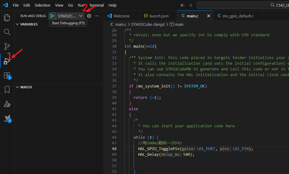Viewport: 289px width, 174px height.
Task: Click STM32Cube clangd in the breadcrumb
Action: (148, 24)
